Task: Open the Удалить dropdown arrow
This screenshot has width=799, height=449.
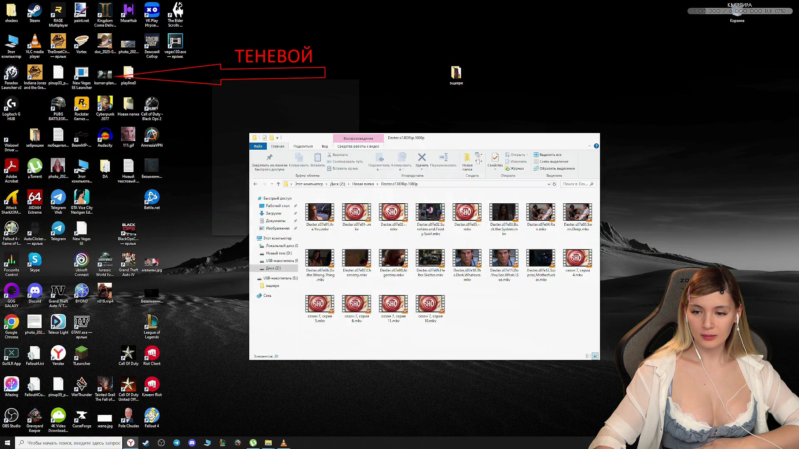Action: point(422,170)
